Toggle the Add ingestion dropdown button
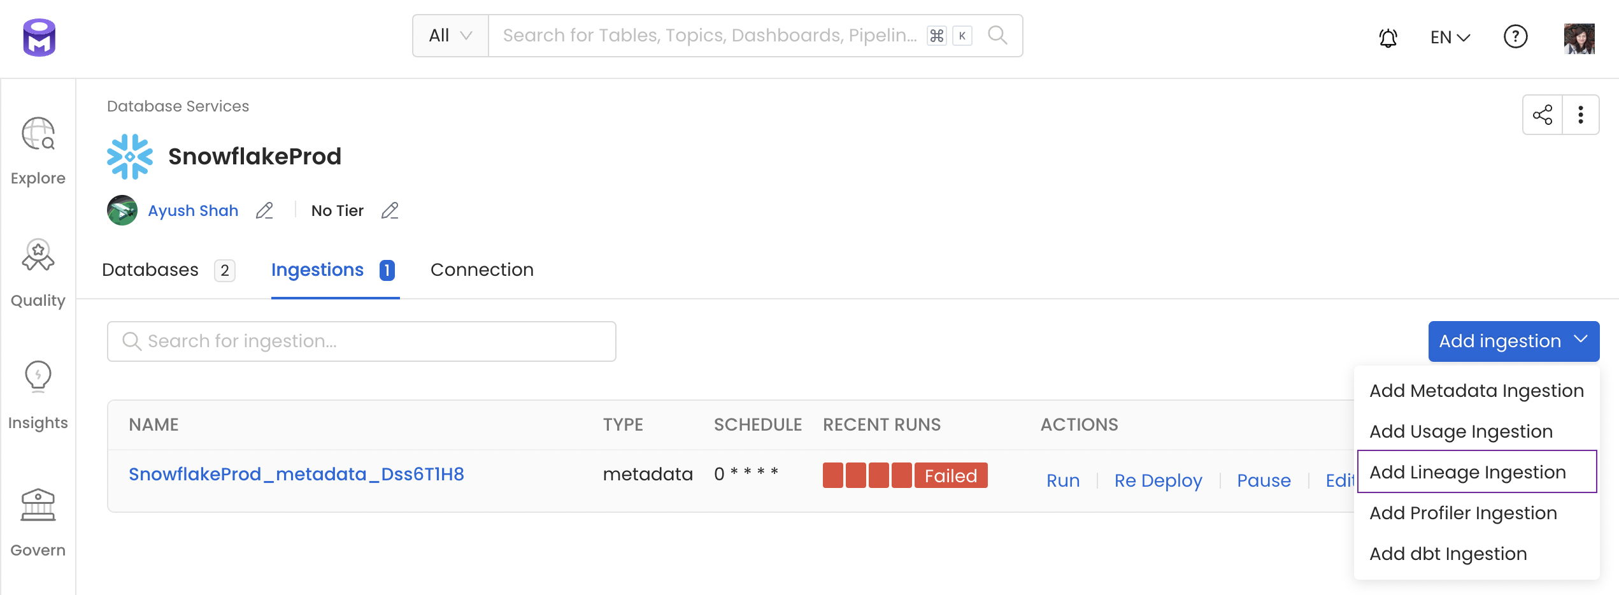 (1513, 341)
